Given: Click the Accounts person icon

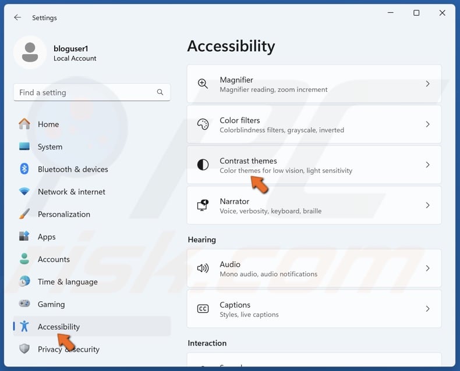Looking at the screenshot, I should coord(24,259).
